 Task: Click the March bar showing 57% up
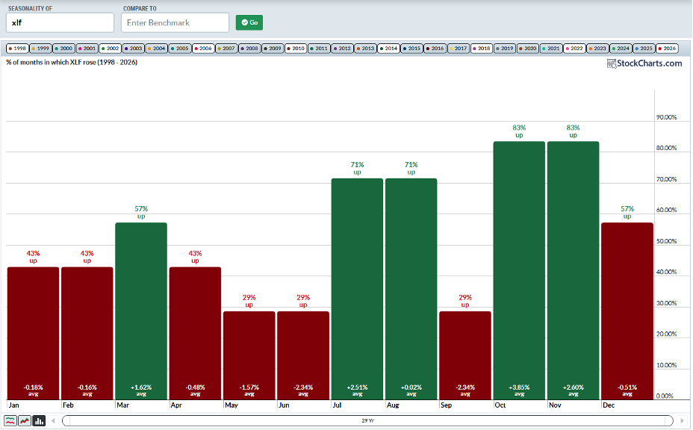click(141, 311)
